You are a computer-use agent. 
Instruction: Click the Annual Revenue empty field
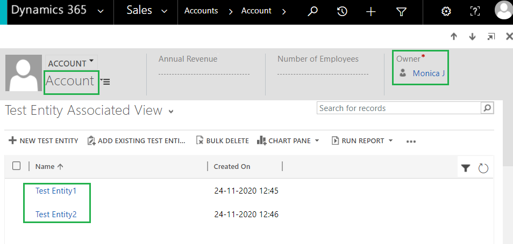click(204, 74)
